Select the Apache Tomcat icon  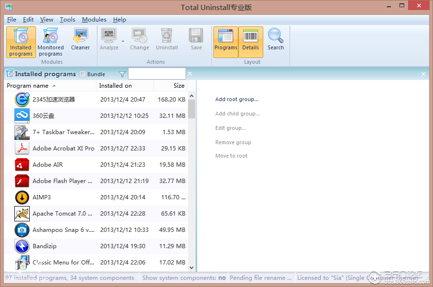tap(22, 214)
